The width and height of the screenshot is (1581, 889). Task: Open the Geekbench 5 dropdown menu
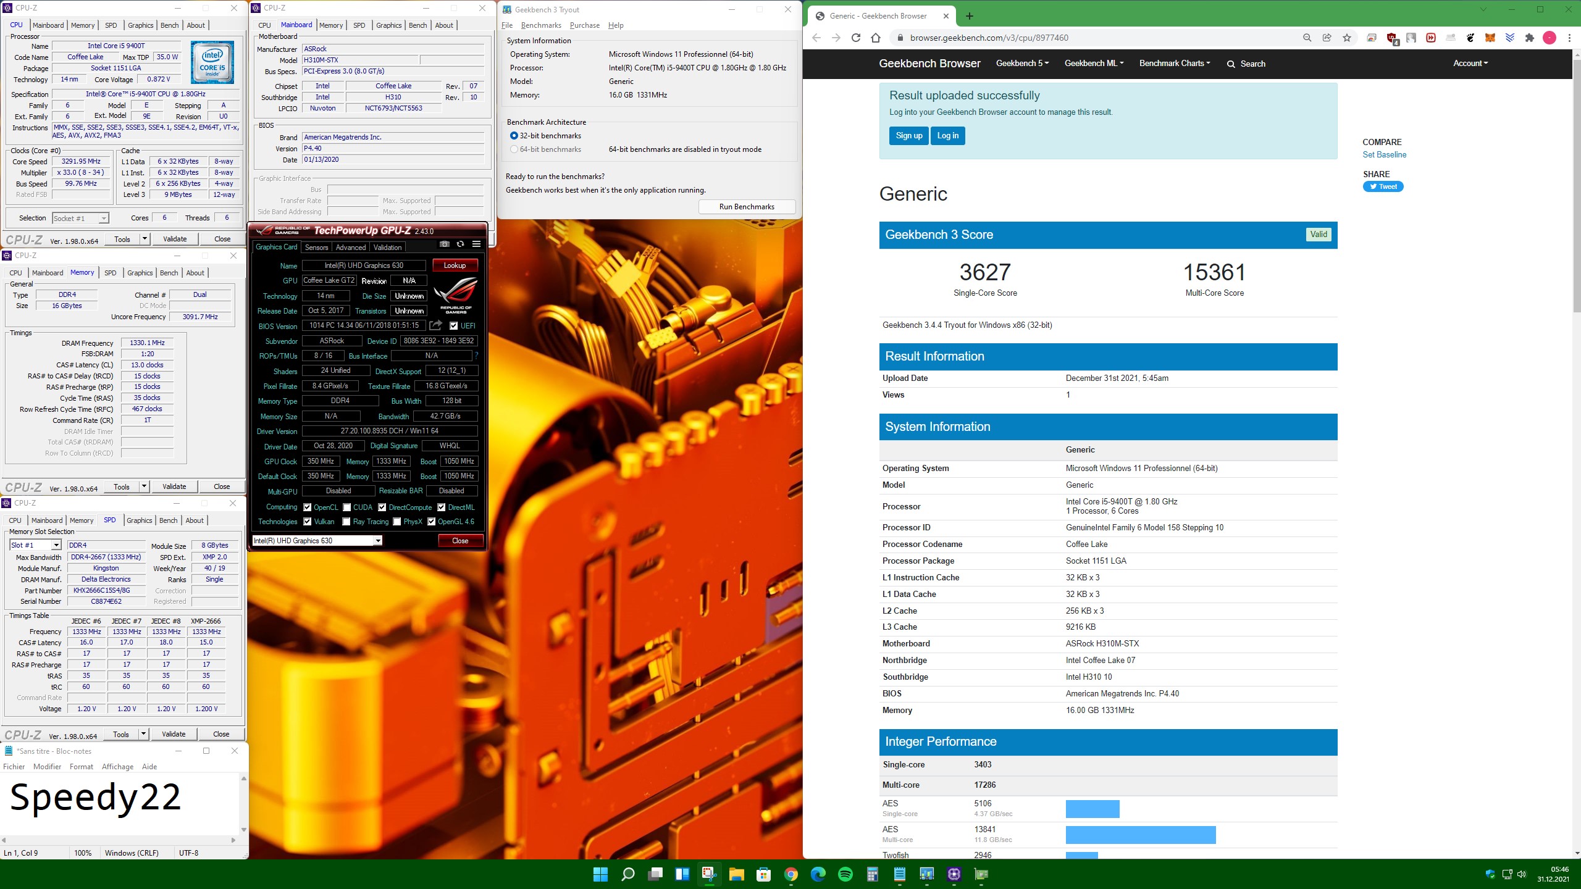[1022, 63]
